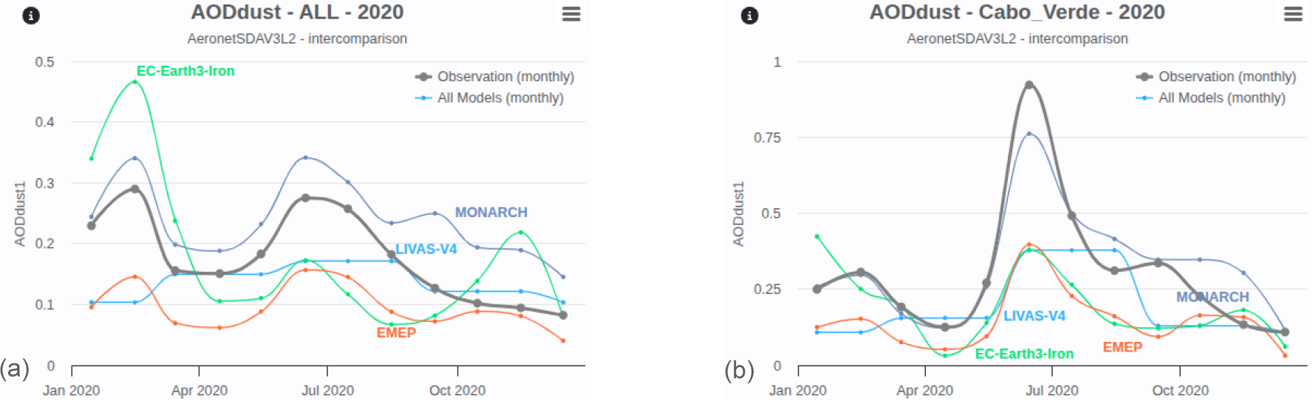The height and width of the screenshot is (401, 1313).
Task: Click the EC-Earth3-Iron label in ALL chart
Action: tap(185, 71)
